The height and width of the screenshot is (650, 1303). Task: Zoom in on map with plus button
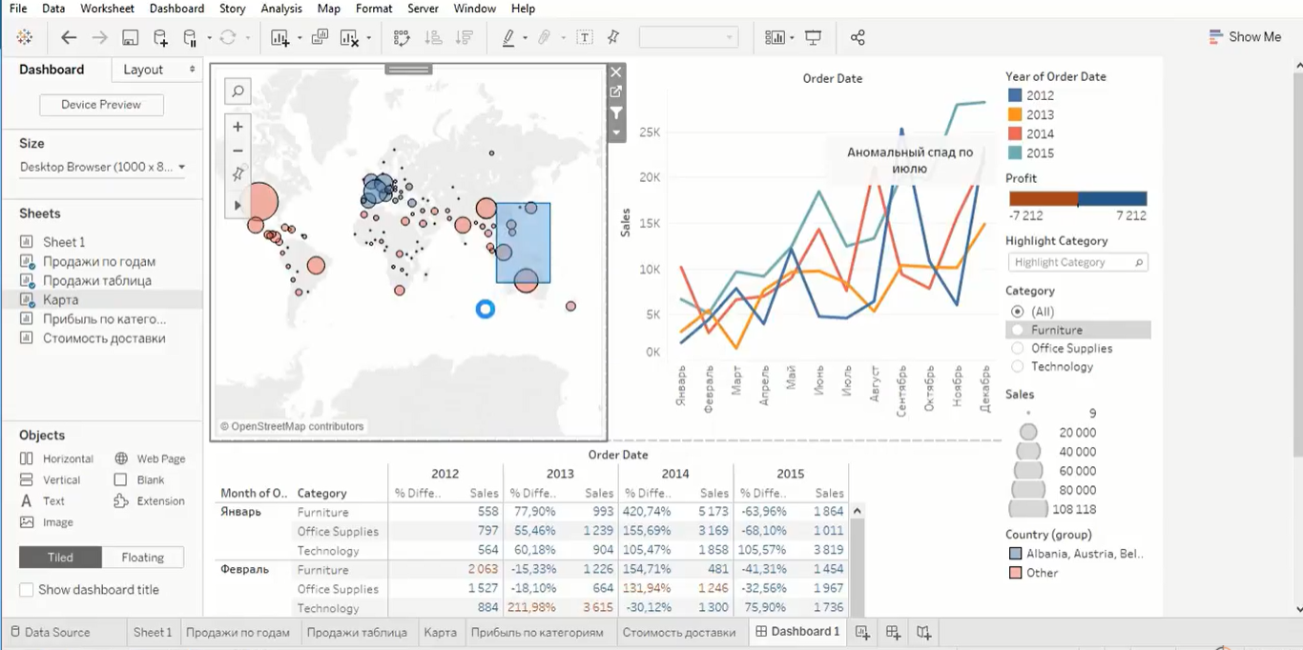pos(238,127)
